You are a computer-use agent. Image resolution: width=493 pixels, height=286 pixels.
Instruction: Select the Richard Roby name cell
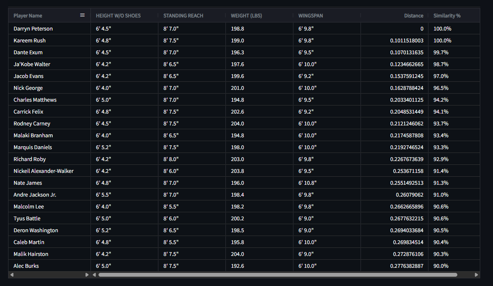(x=49, y=159)
